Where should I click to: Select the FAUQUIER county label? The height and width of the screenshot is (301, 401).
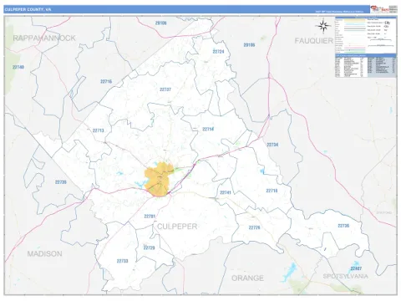[314, 41]
